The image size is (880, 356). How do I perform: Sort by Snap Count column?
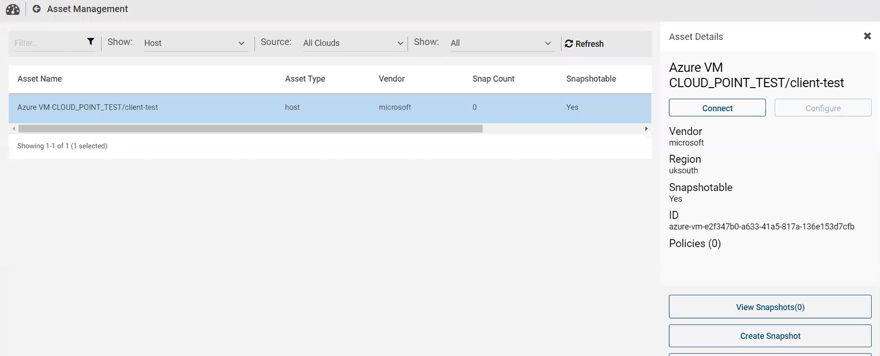493,79
